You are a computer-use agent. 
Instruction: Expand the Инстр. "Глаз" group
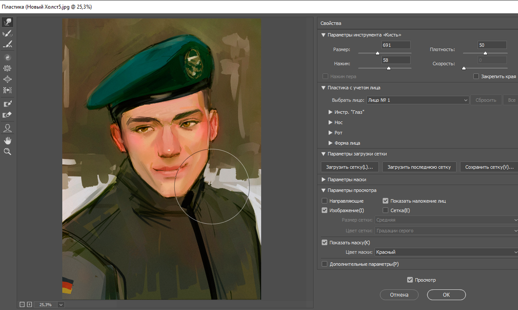pos(331,112)
